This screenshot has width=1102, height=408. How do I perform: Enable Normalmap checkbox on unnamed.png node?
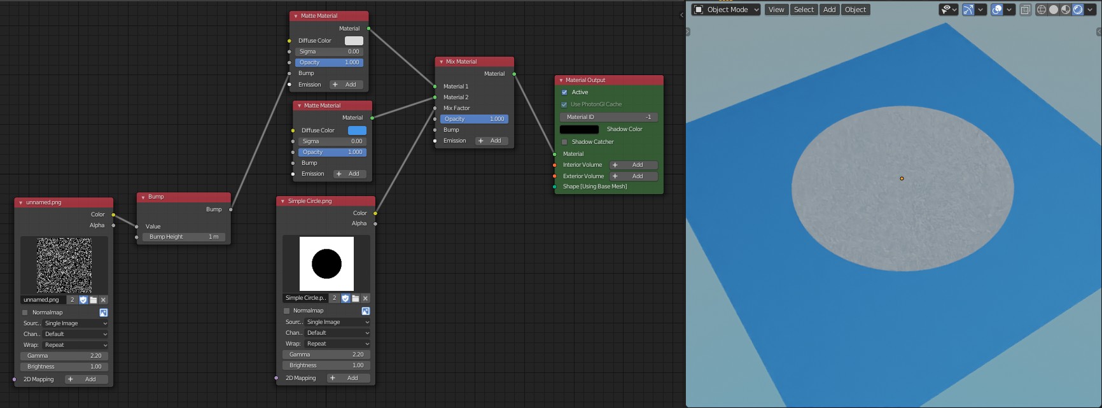(x=25, y=313)
